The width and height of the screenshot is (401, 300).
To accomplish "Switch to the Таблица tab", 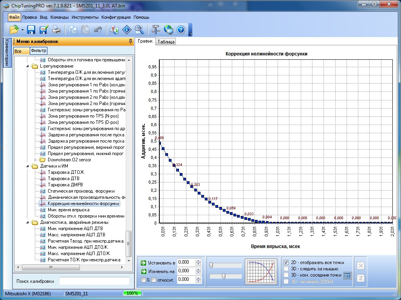I will coord(166,42).
